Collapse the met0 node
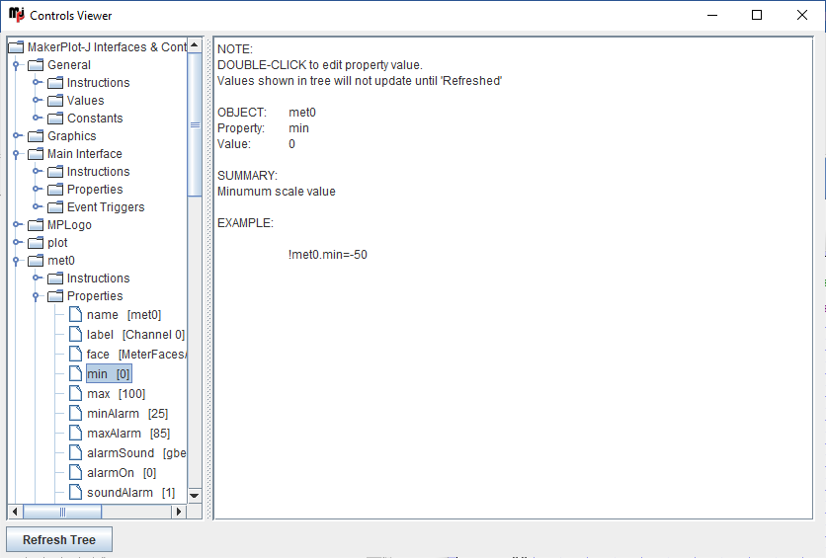Image resolution: width=826 pixels, height=558 pixels. point(16,261)
